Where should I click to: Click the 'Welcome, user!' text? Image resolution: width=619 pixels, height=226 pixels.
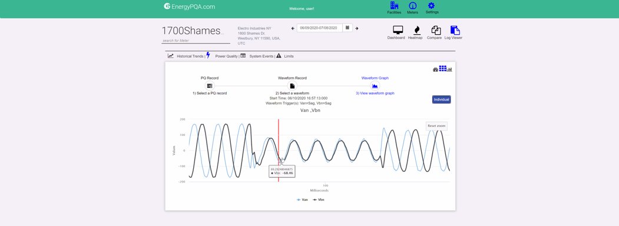point(302,9)
